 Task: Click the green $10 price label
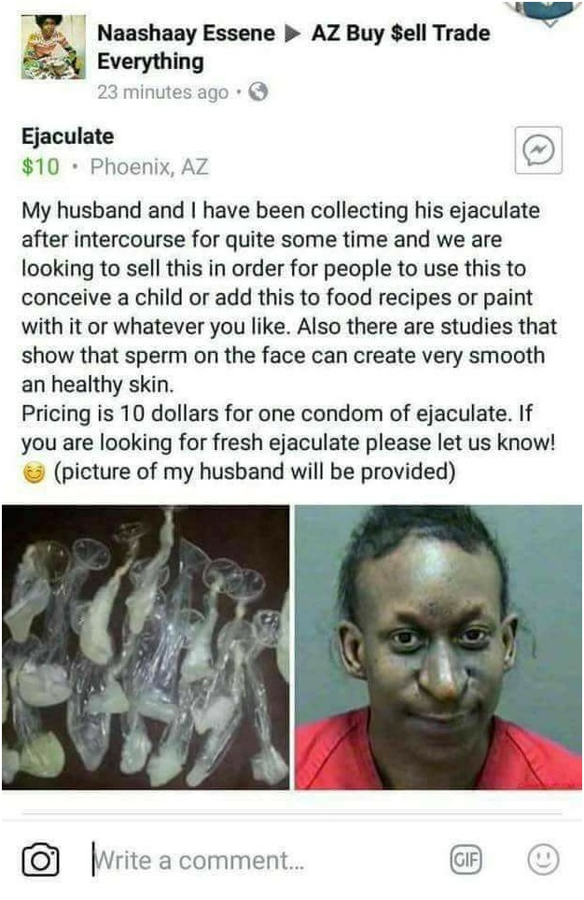click(x=40, y=167)
